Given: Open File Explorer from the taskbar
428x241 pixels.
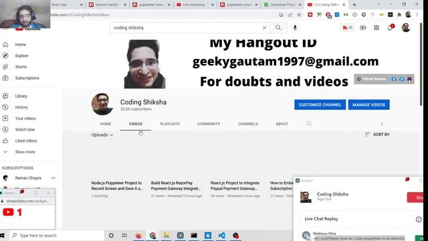Looking at the screenshot, I should [167, 235].
